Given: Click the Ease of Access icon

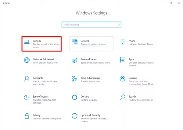Looking at the screenshot, I should [27, 97].
